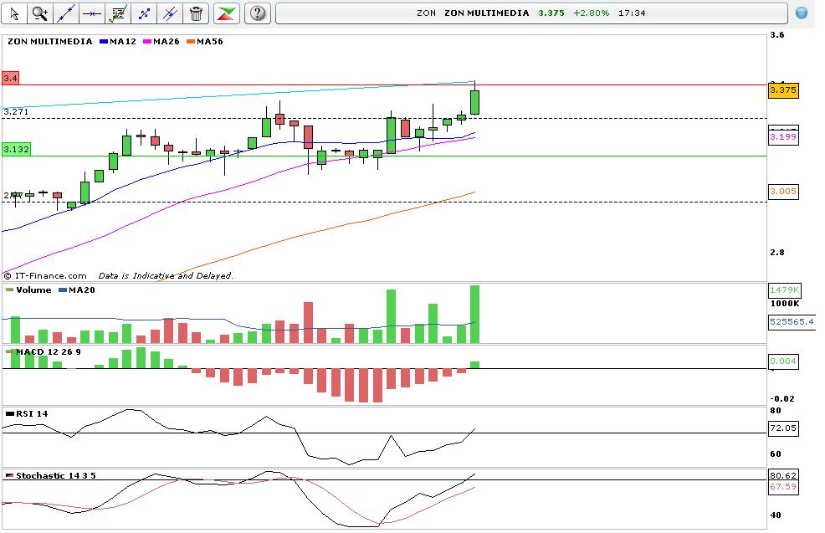
Task: Click the IT-Finance.com copyright text
Action: click(x=45, y=276)
